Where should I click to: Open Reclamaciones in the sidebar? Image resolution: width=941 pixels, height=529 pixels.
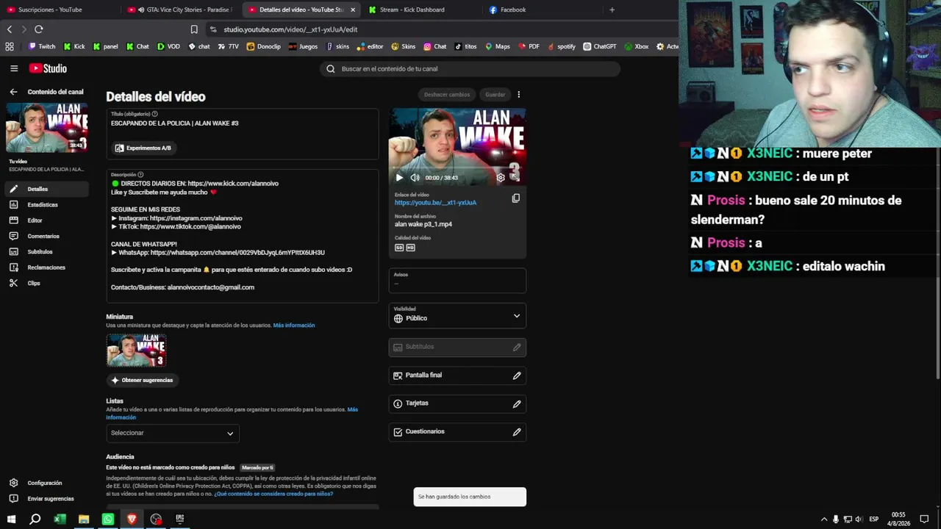tap(45, 267)
